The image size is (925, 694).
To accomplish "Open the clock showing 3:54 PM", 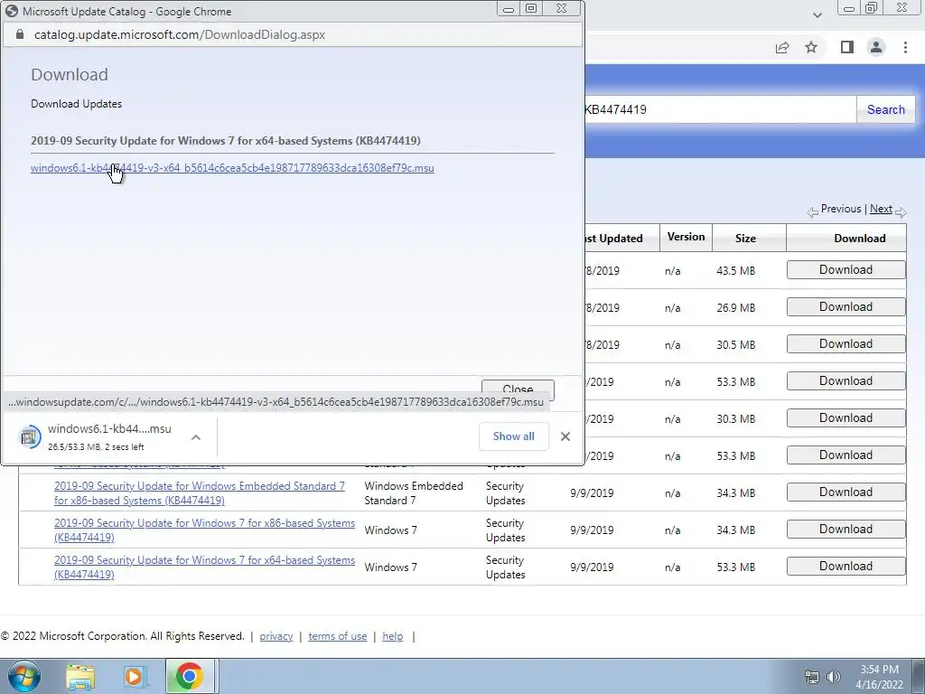I will pos(879,677).
